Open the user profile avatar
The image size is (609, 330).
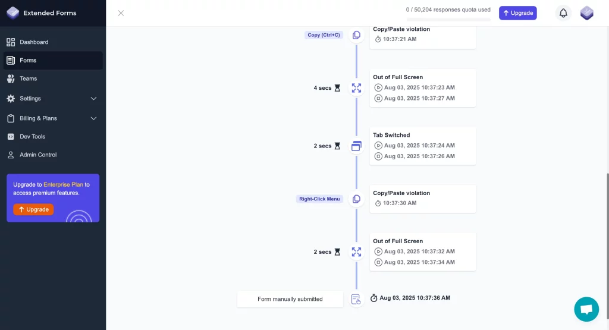click(587, 13)
